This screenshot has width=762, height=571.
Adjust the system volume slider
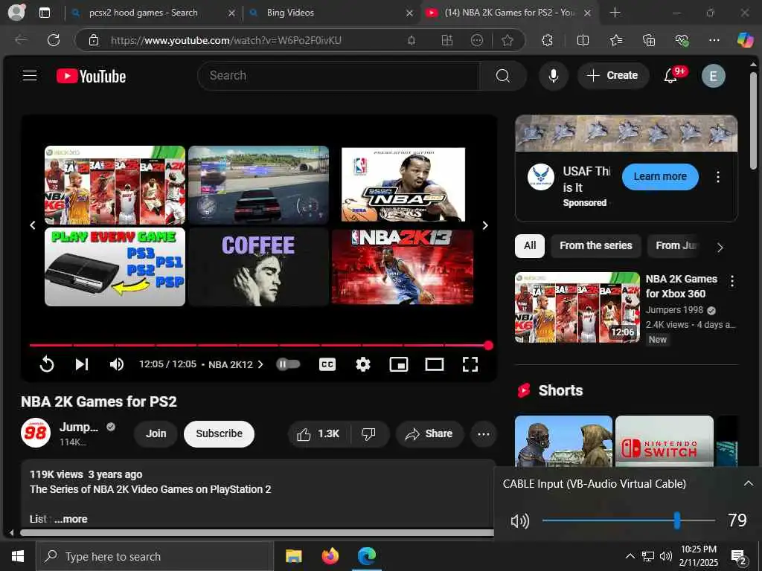[628, 520]
